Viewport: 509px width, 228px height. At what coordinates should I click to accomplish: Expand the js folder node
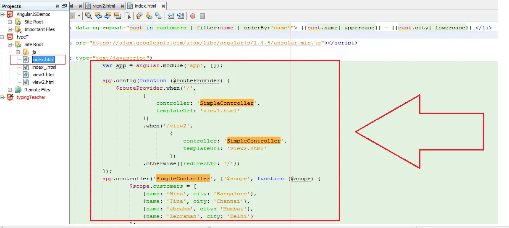click(x=18, y=52)
